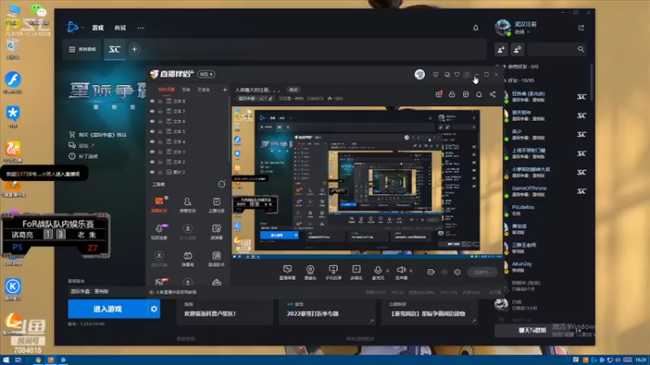This screenshot has width=650, height=365.
Task: Mute the 扬声器 speaker icon
Action: click(x=401, y=270)
